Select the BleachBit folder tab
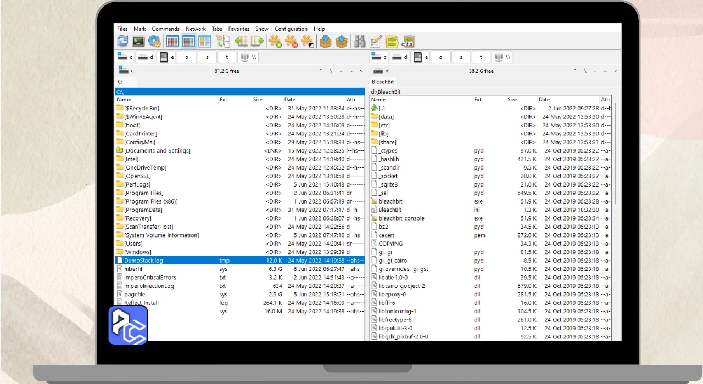703x384 pixels. (383, 82)
